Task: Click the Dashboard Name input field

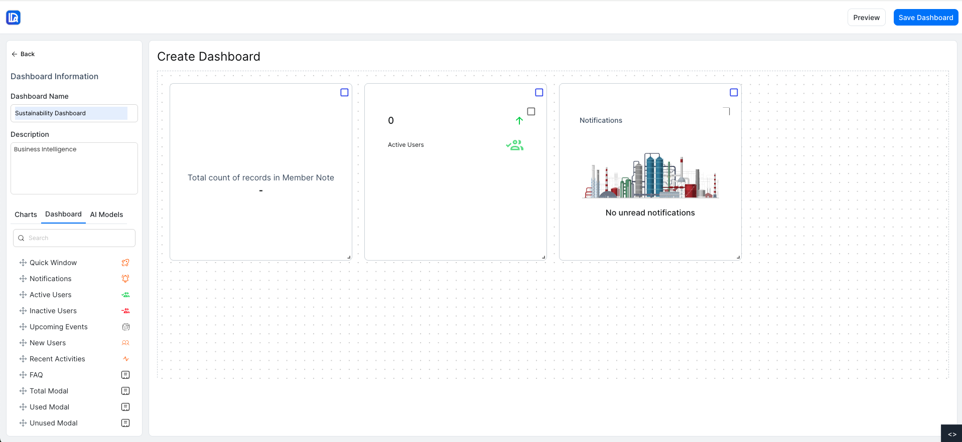Action: point(74,113)
